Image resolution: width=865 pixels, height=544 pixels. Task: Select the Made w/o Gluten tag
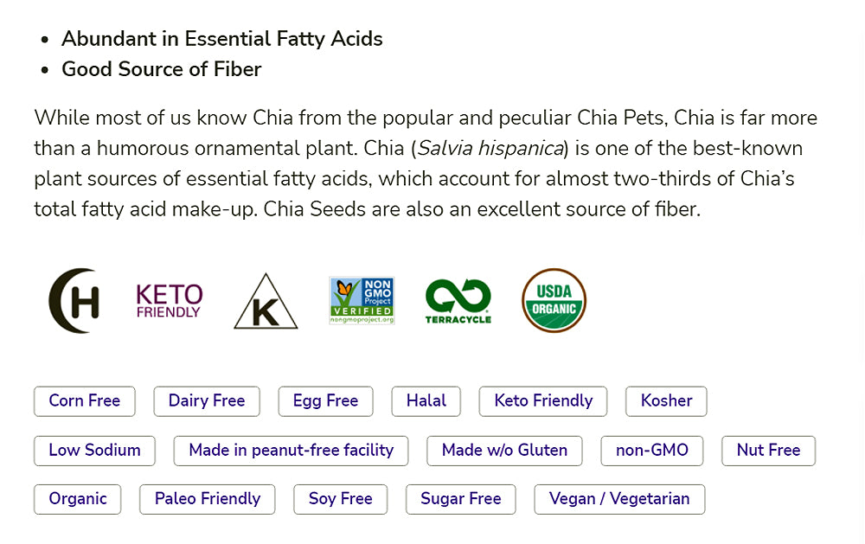tap(504, 451)
